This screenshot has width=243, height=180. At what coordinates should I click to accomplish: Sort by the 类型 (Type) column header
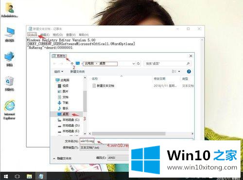click(185, 79)
